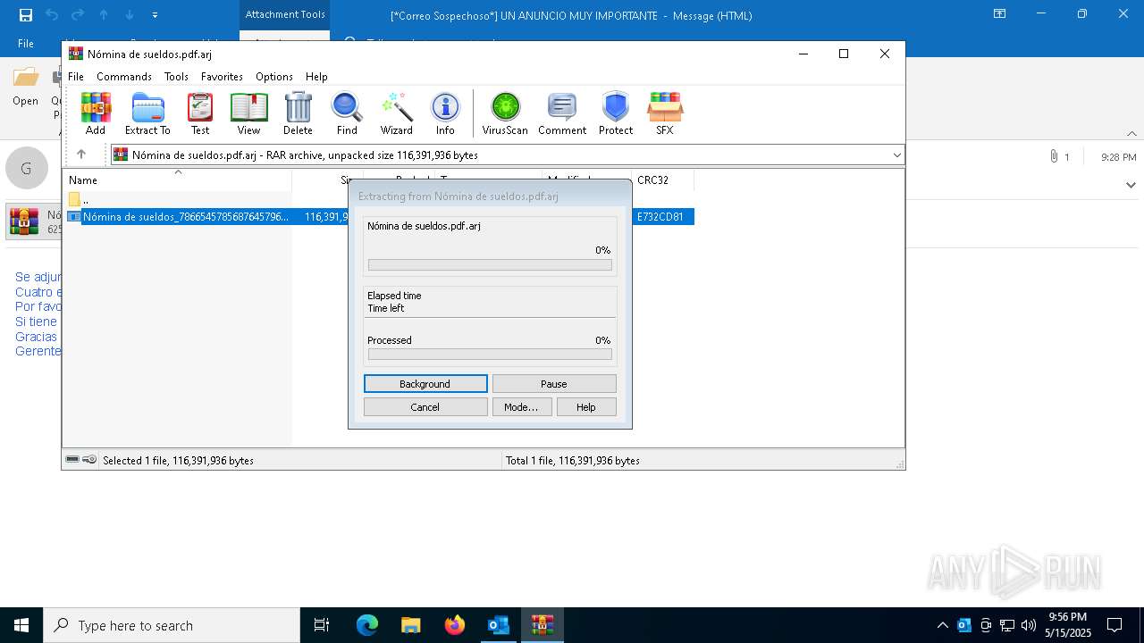Open the File menu in WinRAR
Image resolution: width=1144 pixels, height=643 pixels.
pyautogui.click(x=76, y=77)
